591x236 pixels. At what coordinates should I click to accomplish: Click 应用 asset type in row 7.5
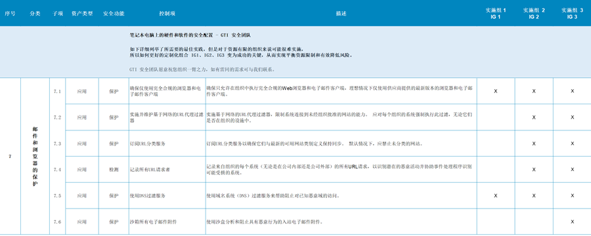pos(82,196)
